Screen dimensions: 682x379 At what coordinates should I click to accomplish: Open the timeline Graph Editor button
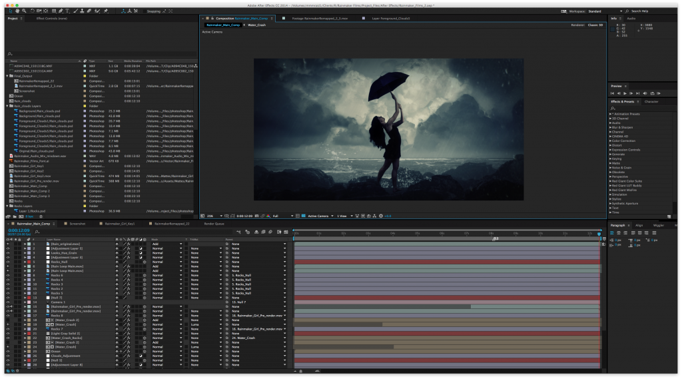[x=286, y=232]
